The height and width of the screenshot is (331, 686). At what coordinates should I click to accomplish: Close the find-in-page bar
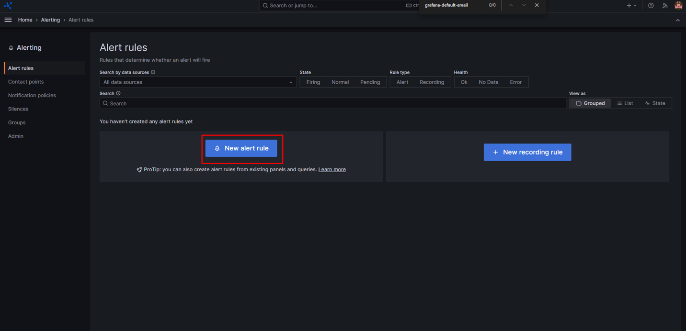pos(537,5)
